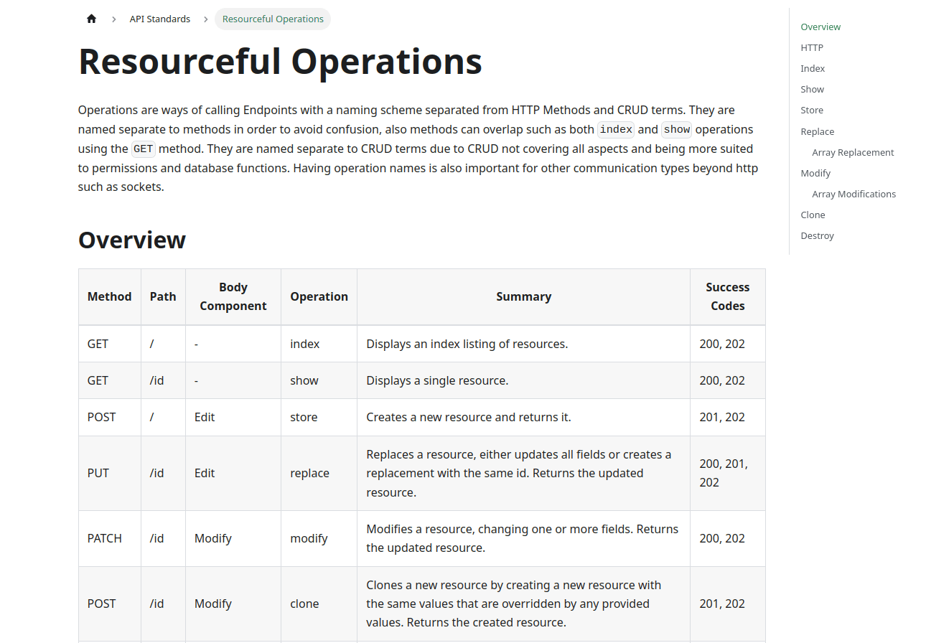The width and height of the screenshot is (926, 643).
Task: Click the inline index code snippet
Action: 616,129
